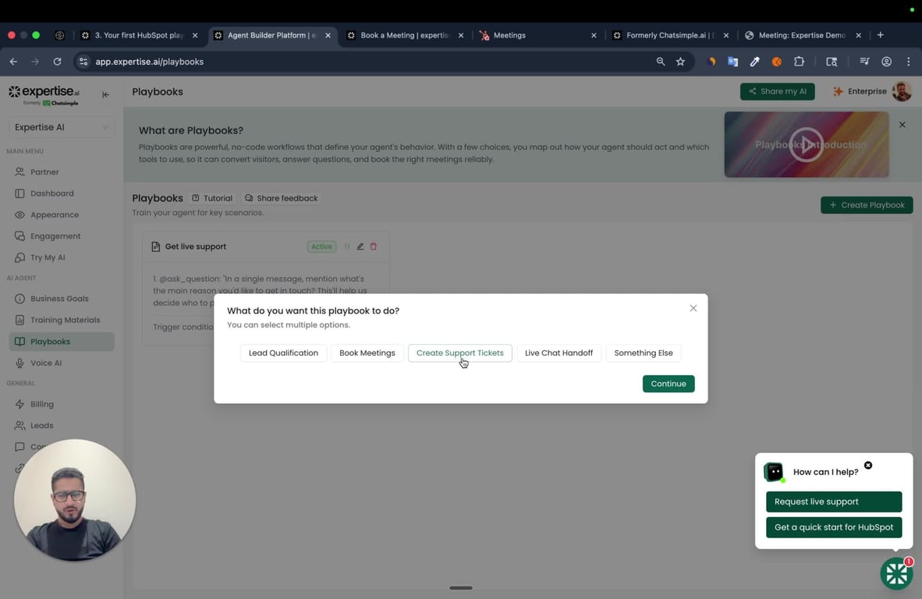View site information icon in address bar

tap(83, 62)
